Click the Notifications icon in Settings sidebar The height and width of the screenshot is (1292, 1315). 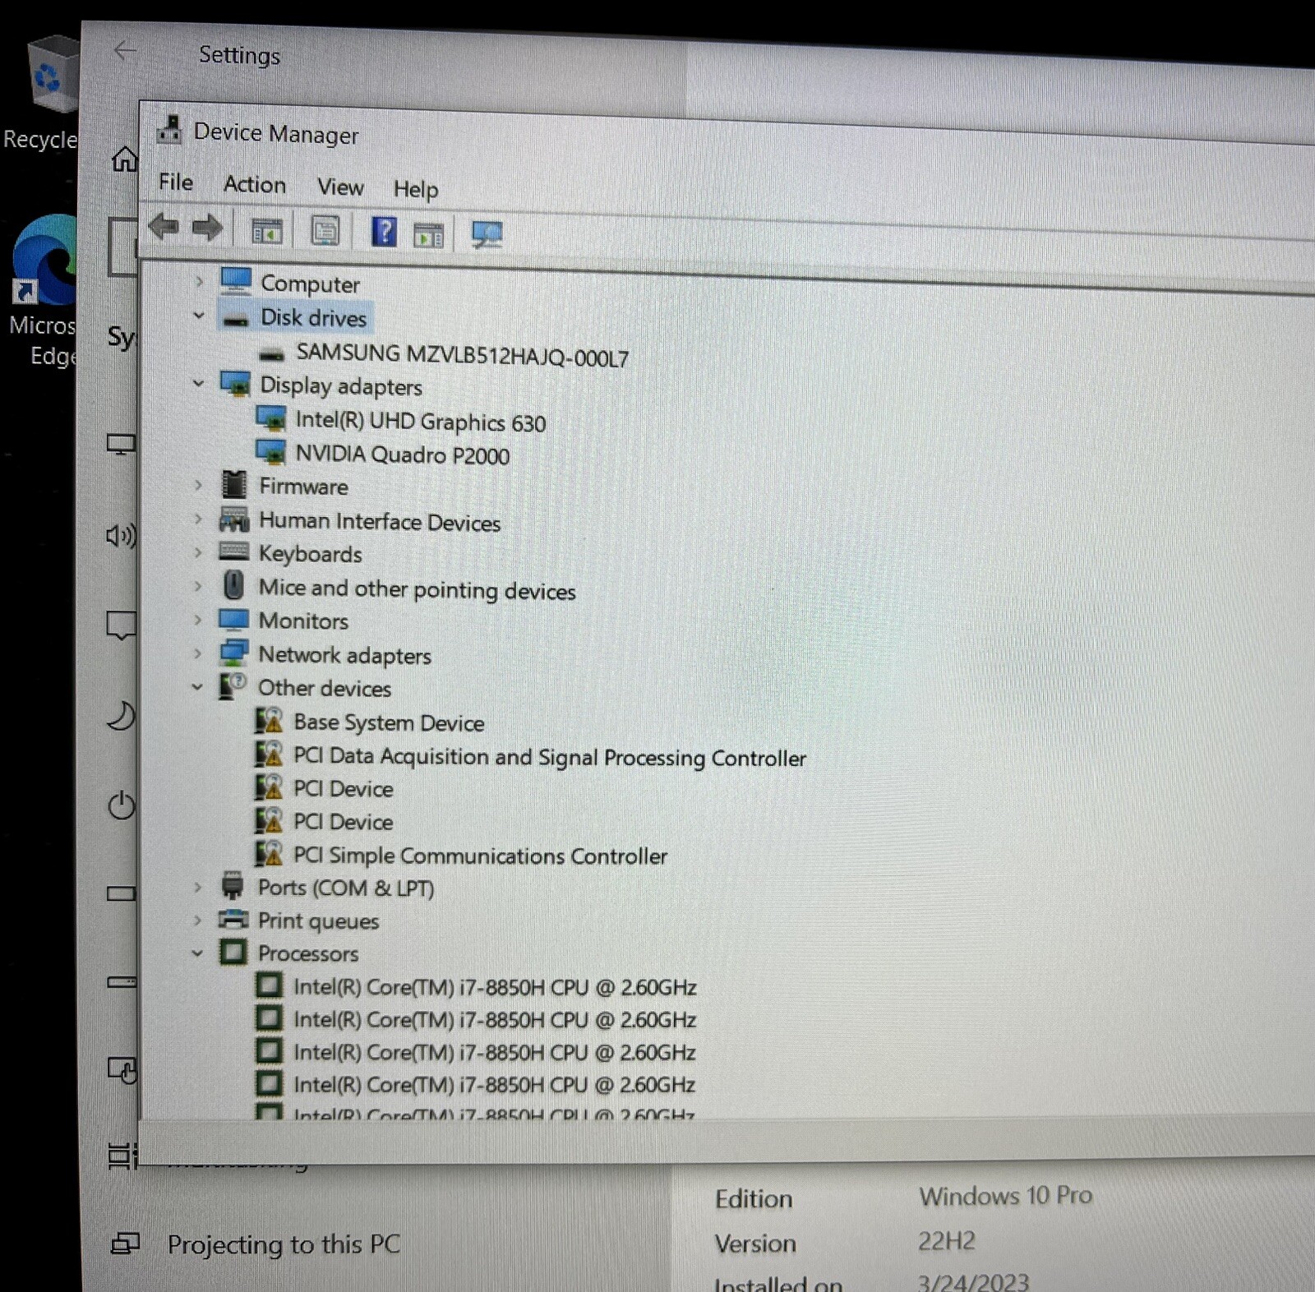(121, 625)
